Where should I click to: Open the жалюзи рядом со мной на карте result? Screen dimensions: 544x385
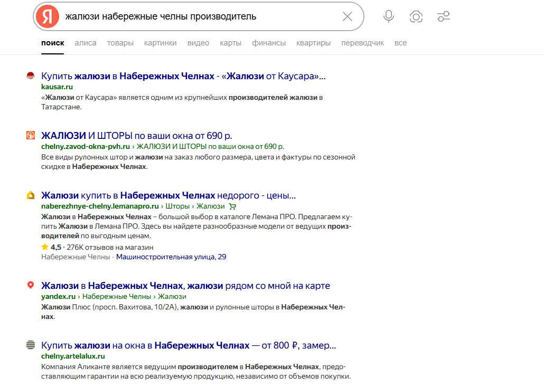185,286
